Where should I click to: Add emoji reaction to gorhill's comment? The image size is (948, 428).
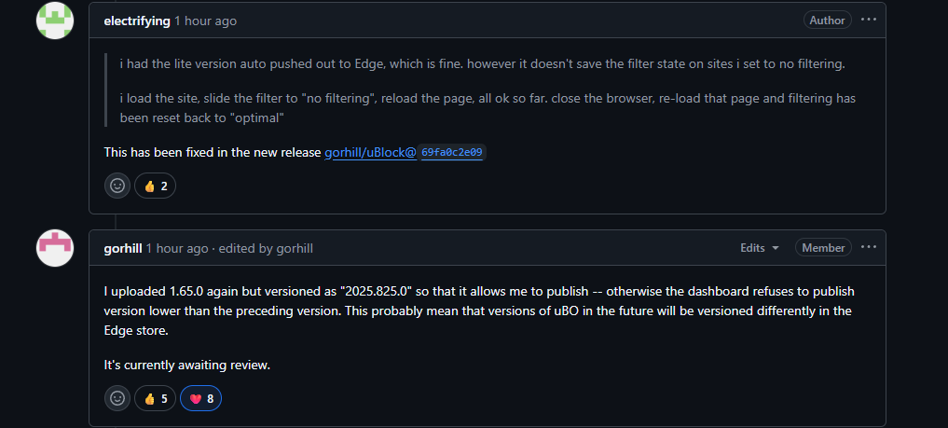pos(117,398)
